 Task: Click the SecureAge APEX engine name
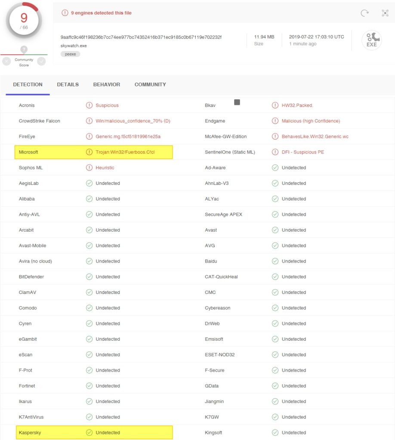223,214
